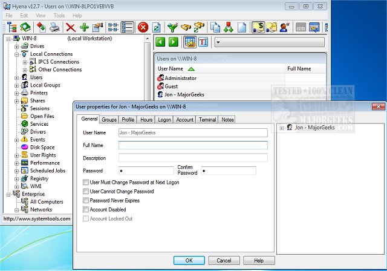
Task: Open the toolbar query dropdown box
Action: tap(269, 42)
